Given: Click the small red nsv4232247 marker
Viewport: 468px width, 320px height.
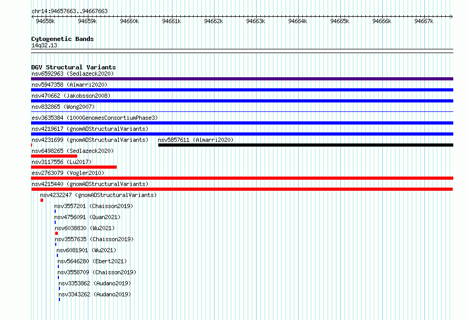Looking at the screenshot, I should tap(42, 200).
